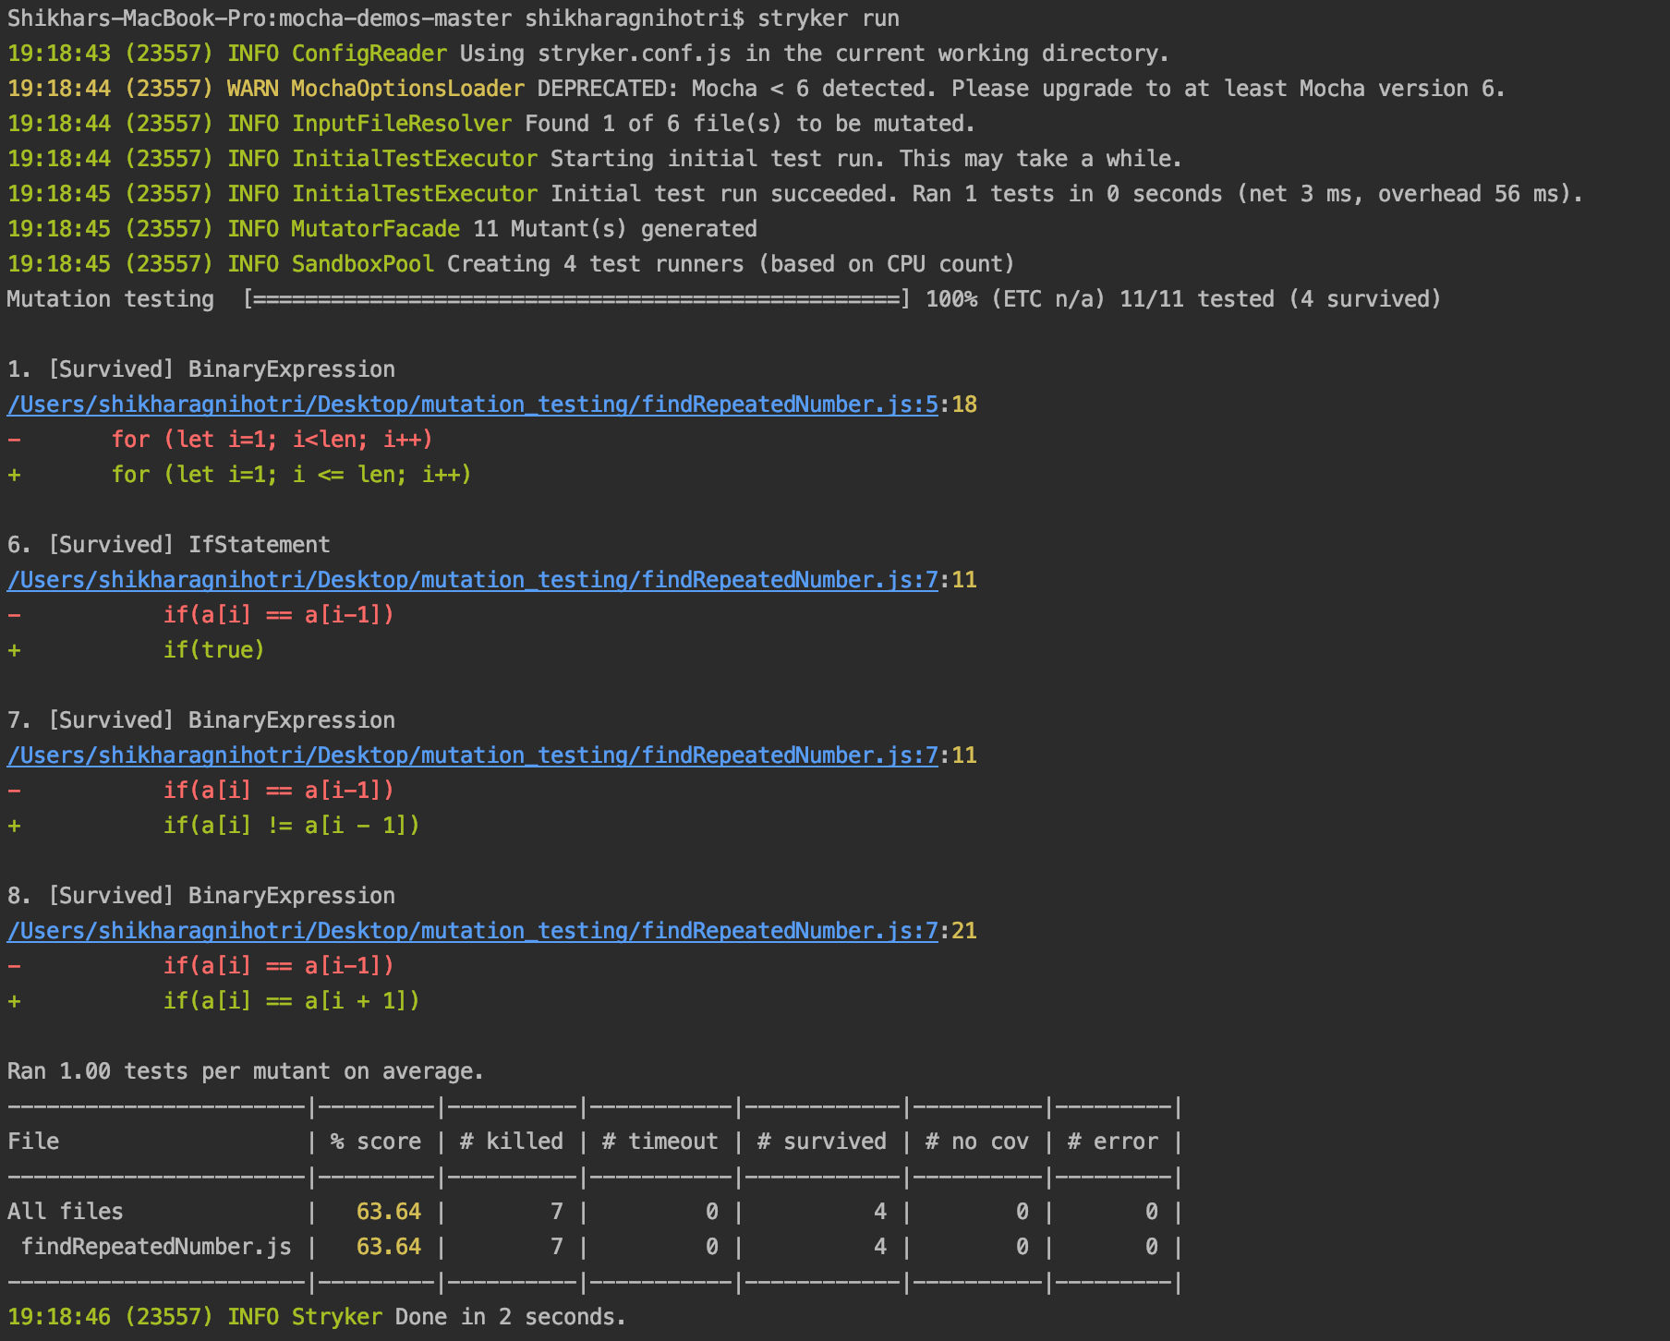Select '6. [Survived] IfStatement' heading
Screen dimensions: 1670x1341
[169, 545]
